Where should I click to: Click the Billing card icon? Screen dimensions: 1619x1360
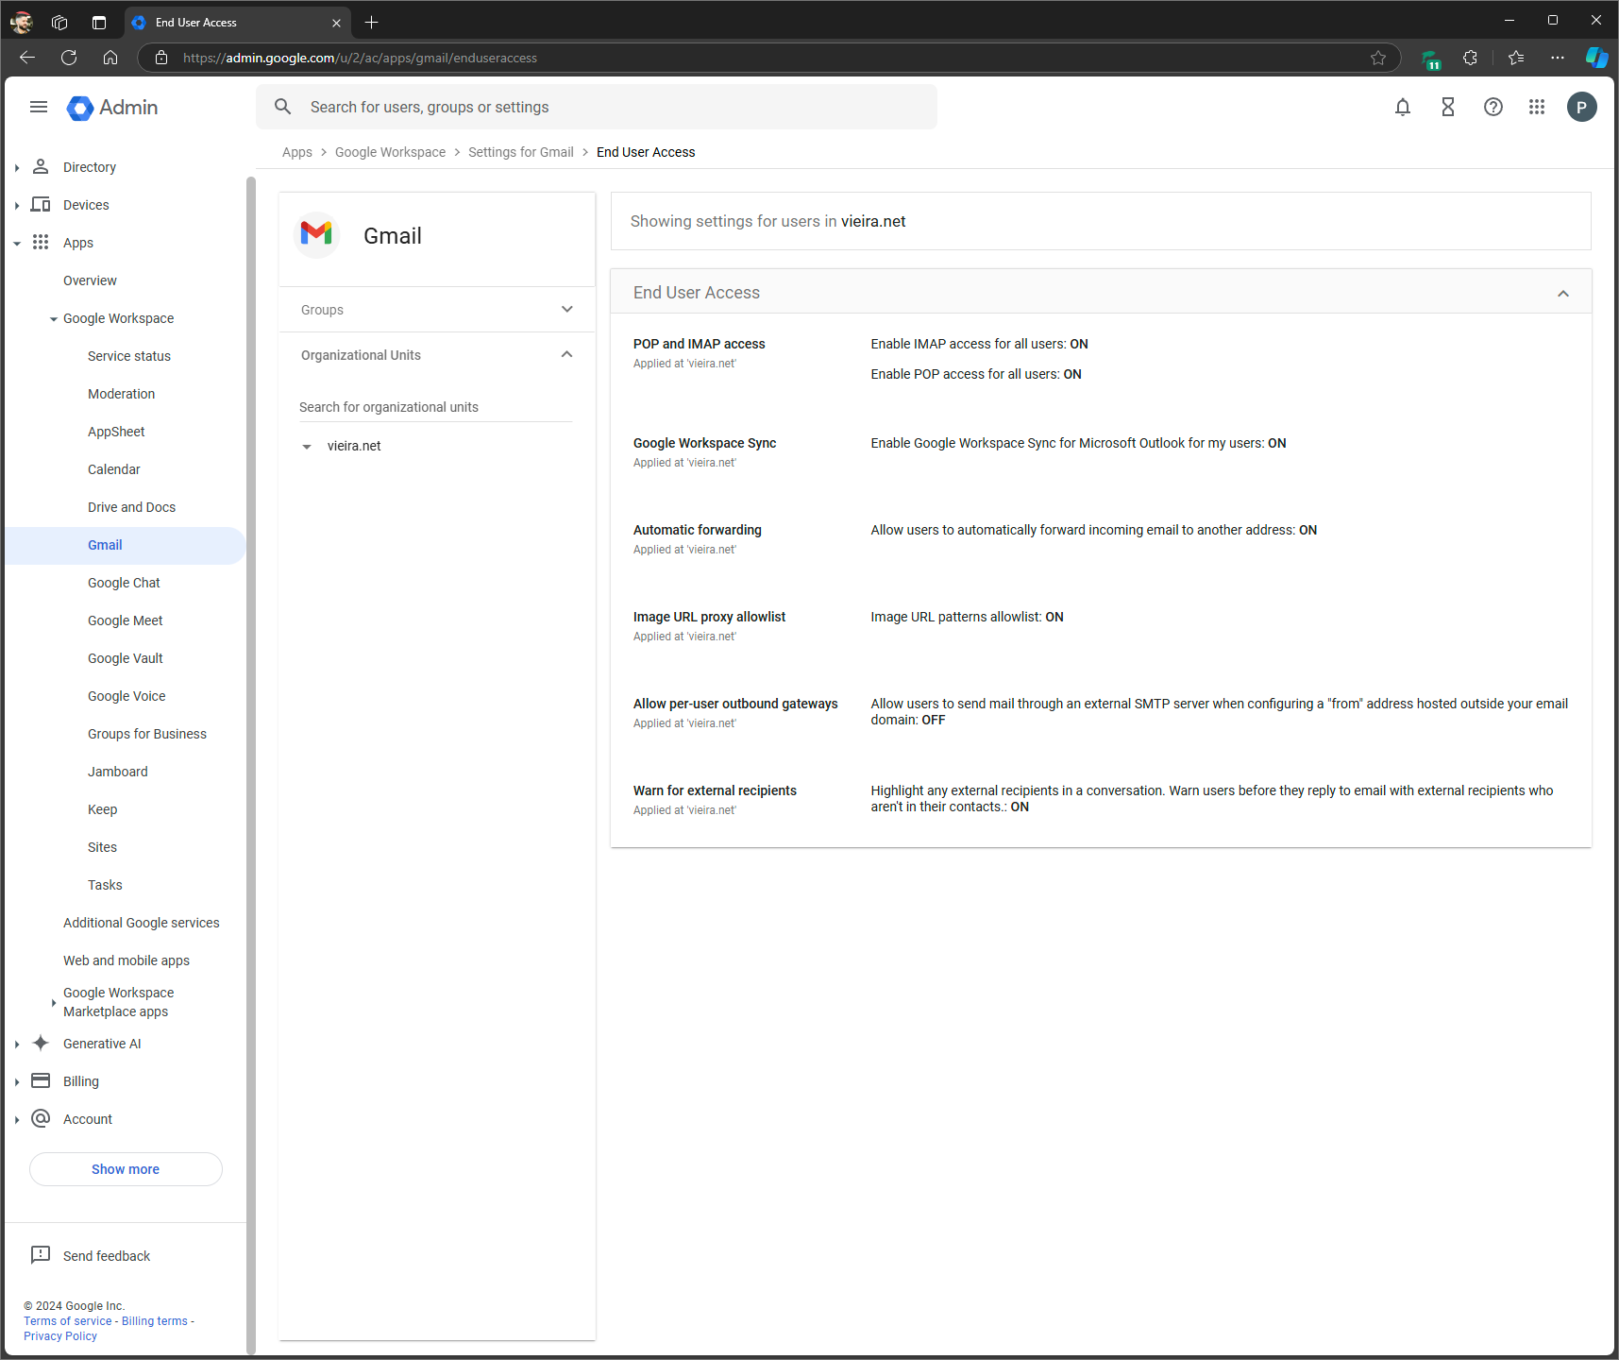point(41,1080)
